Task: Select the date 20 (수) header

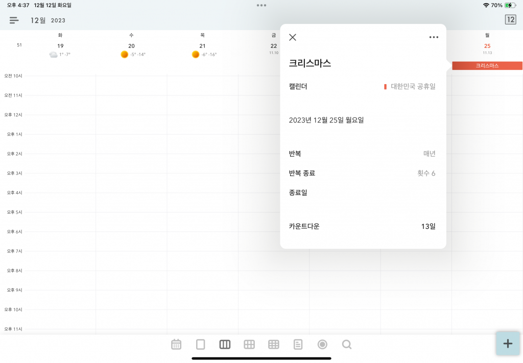Action: [131, 46]
